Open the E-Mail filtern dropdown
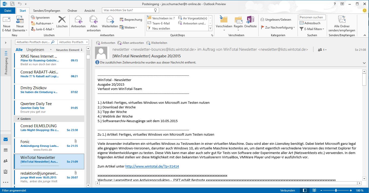Screen dimensions: 369x193 (x=312, y=29)
